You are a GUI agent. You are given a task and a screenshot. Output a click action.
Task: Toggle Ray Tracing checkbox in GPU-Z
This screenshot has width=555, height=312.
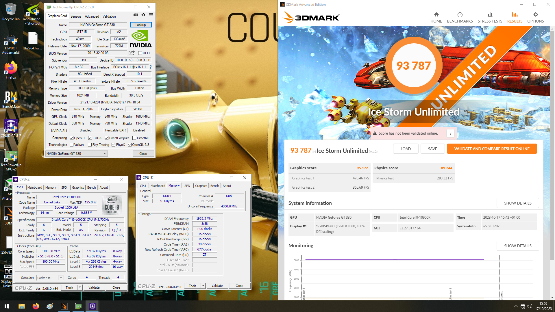pos(90,145)
